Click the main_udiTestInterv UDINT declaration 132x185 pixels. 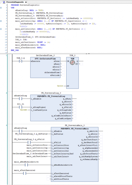click(33, 42)
